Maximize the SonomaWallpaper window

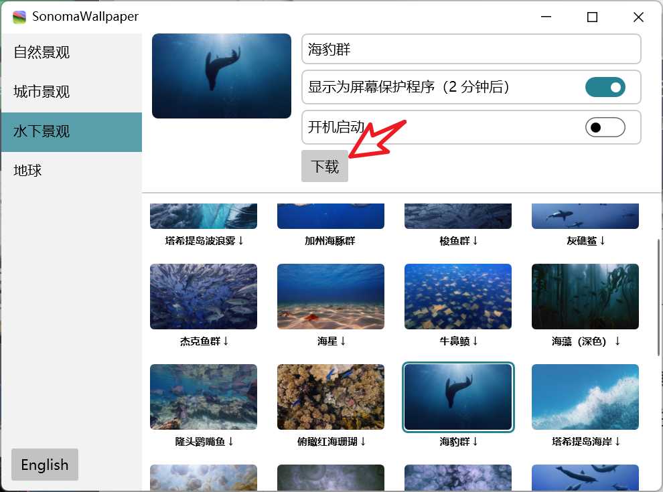(593, 17)
